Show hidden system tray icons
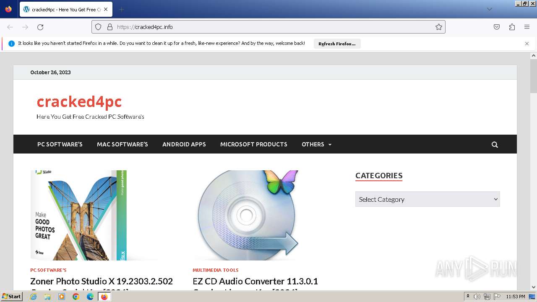The image size is (537, 302). [x=468, y=297]
